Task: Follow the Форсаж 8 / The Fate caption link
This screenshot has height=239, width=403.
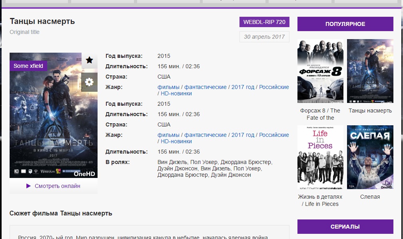Action: 320,114
